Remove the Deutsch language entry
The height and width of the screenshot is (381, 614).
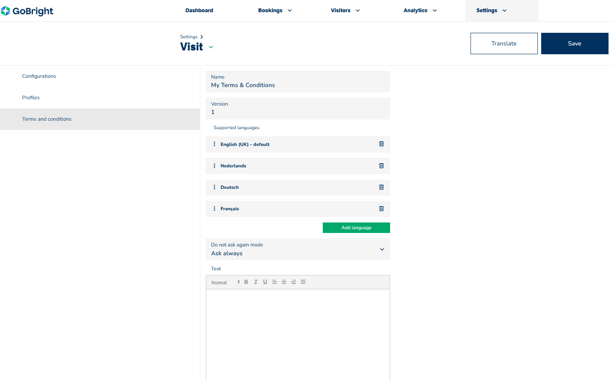(381, 187)
